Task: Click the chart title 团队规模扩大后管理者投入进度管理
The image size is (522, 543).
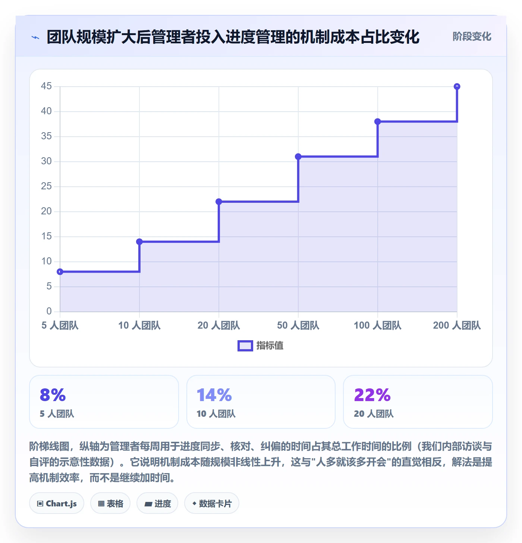Action: (233, 37)
